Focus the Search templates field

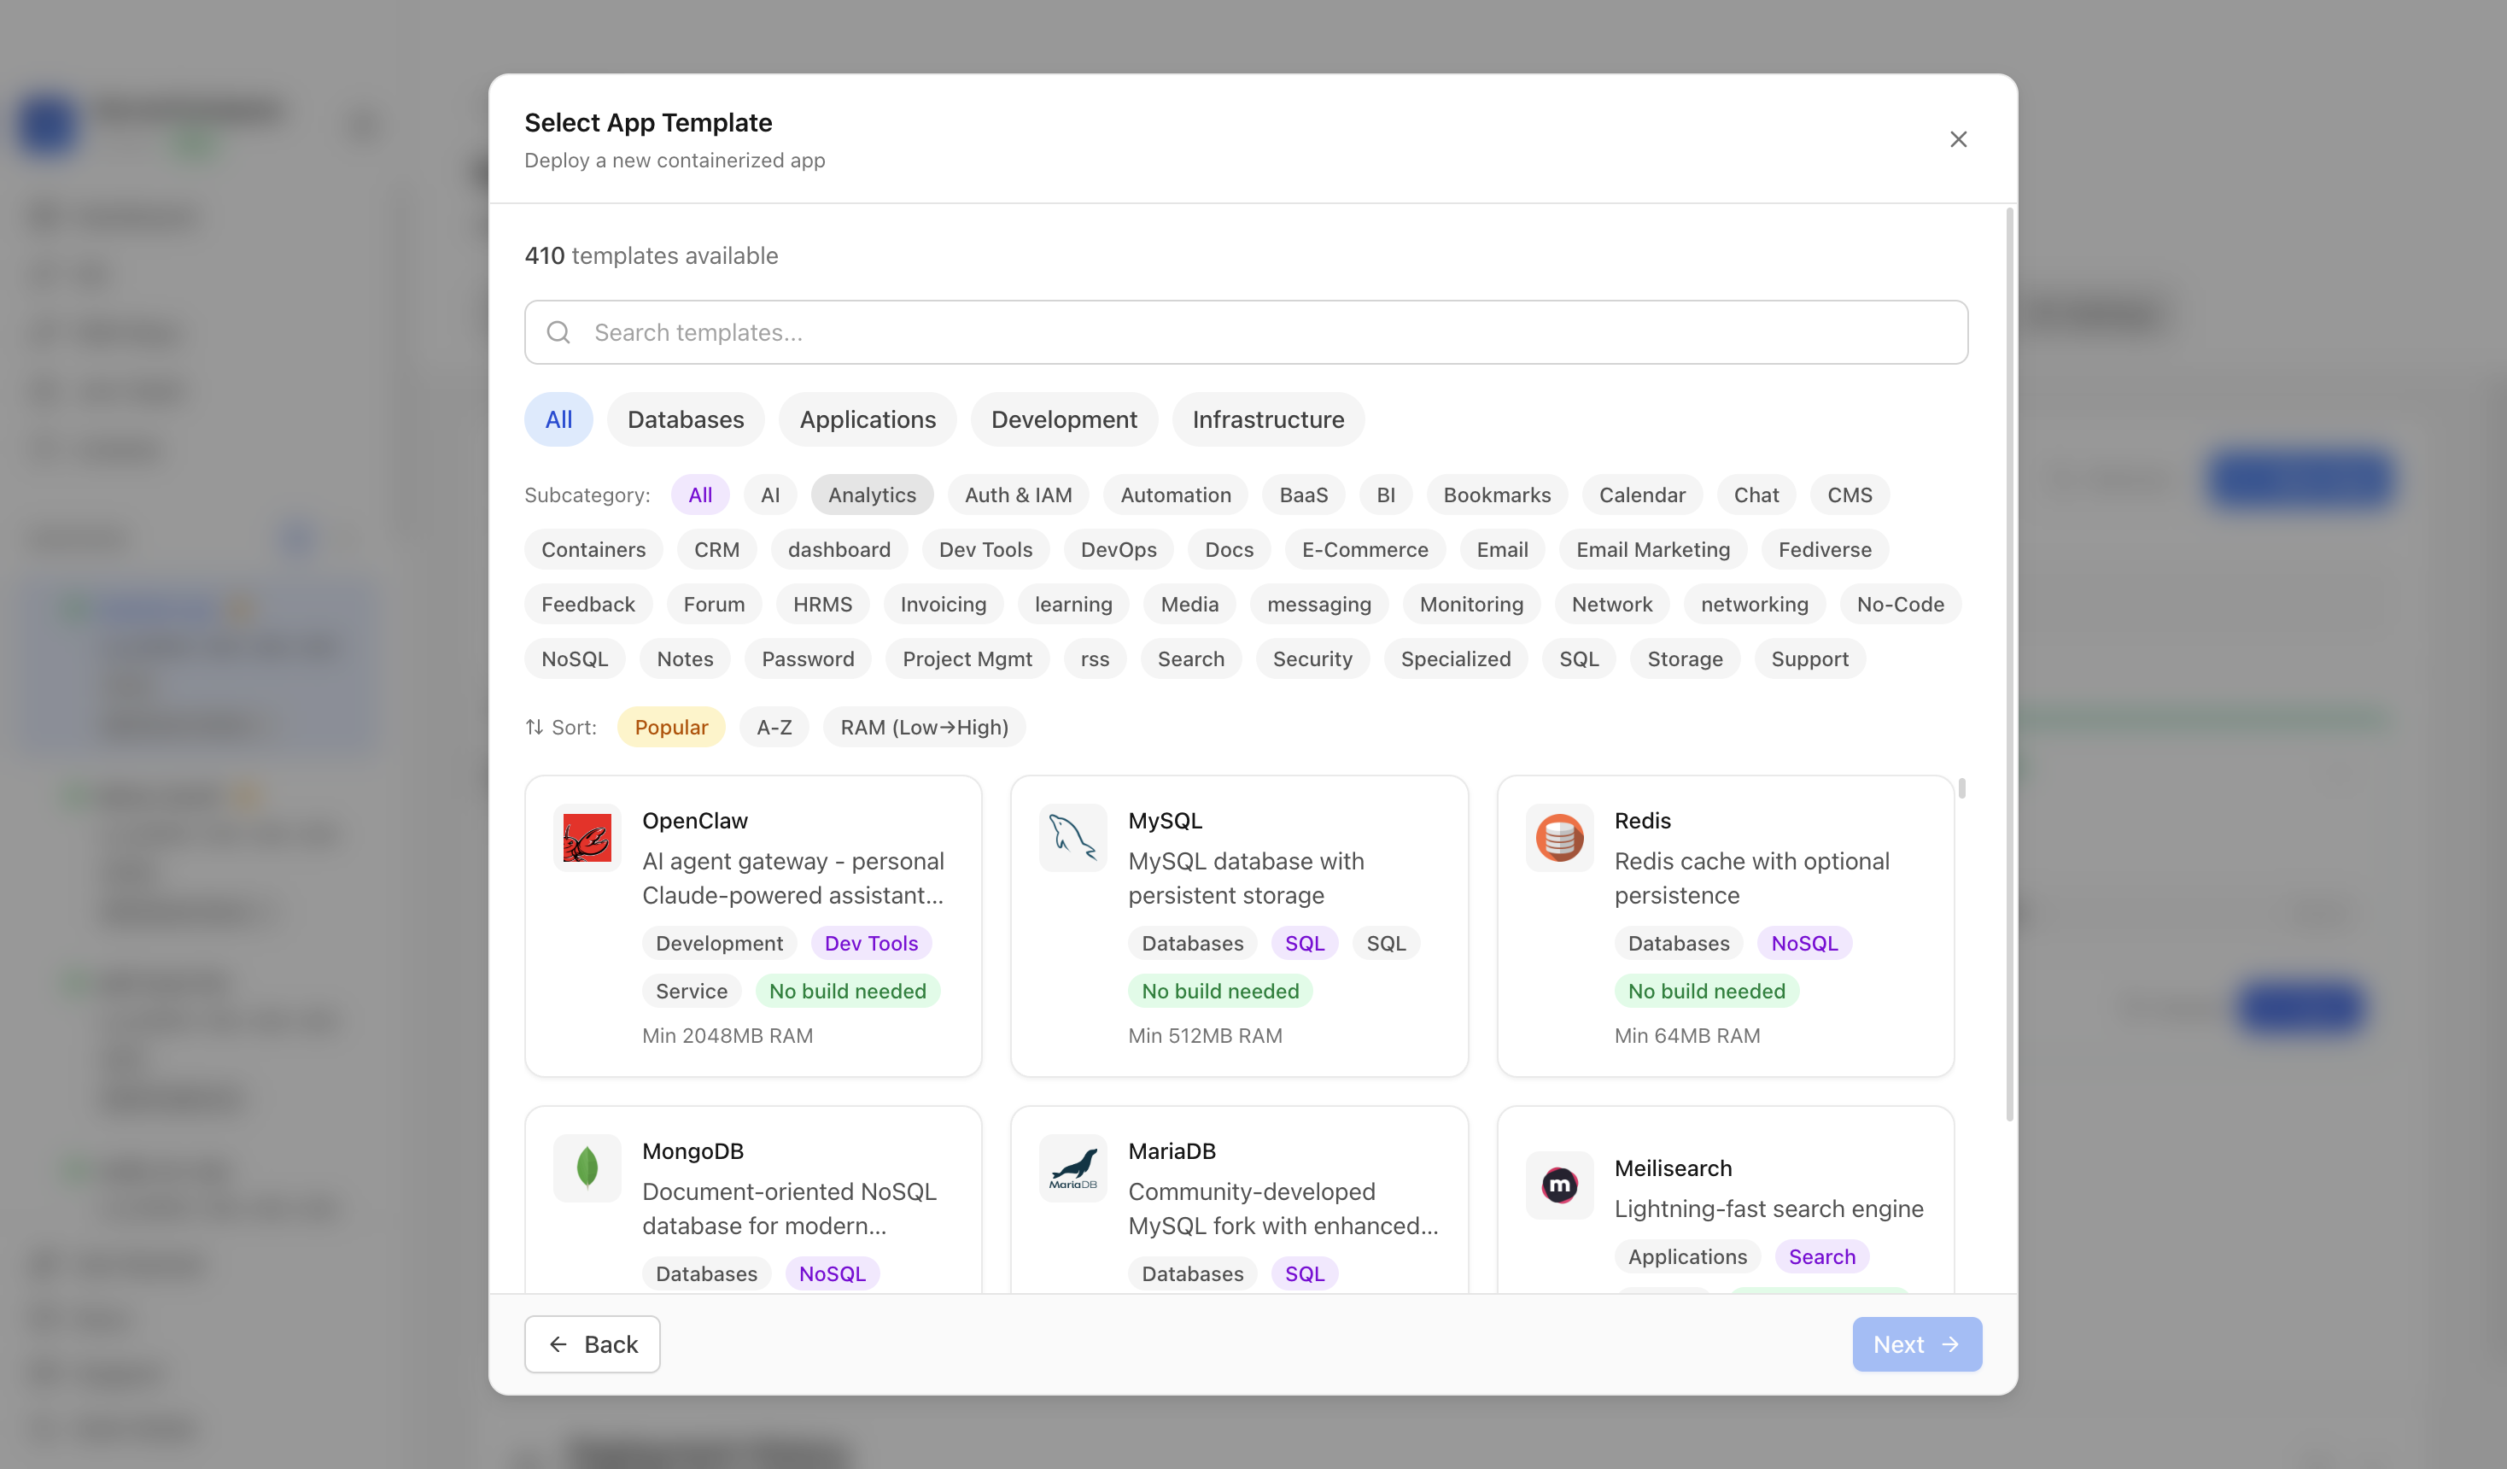coord(1246,332)
